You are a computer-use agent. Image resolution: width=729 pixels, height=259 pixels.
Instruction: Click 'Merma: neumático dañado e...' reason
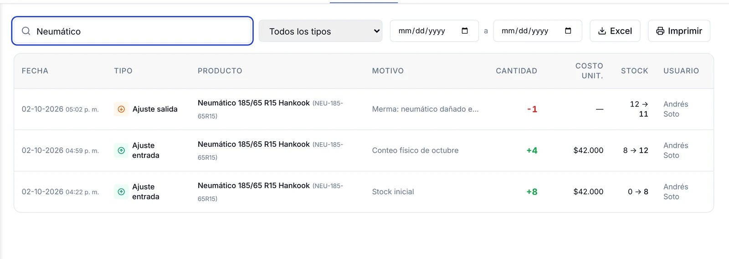pyautogui.click(x=425, y=109)
